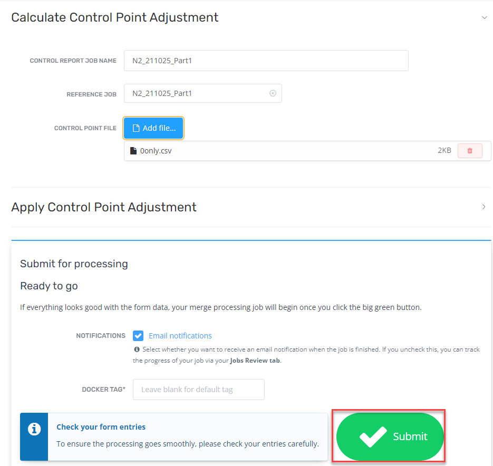Click the chevron beside Calculate Control Point Adjustment
The width and height of the screenshot is (493, 466).
coord(484,17)
